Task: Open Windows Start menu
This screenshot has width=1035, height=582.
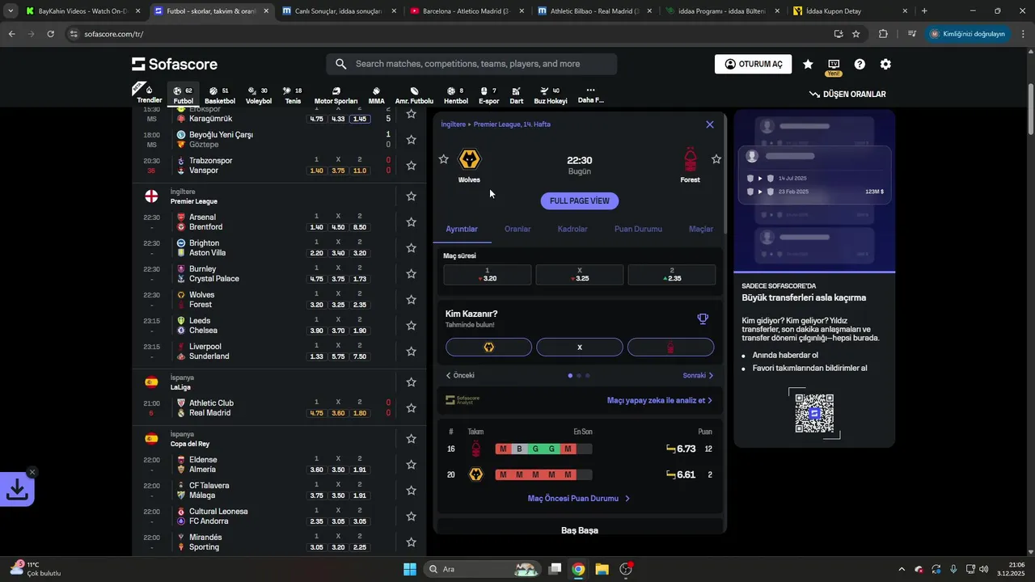Action: click(x=410, y=569)
